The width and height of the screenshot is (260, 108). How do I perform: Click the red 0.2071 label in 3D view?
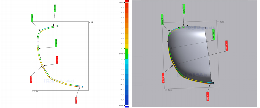tap(163, 78)
